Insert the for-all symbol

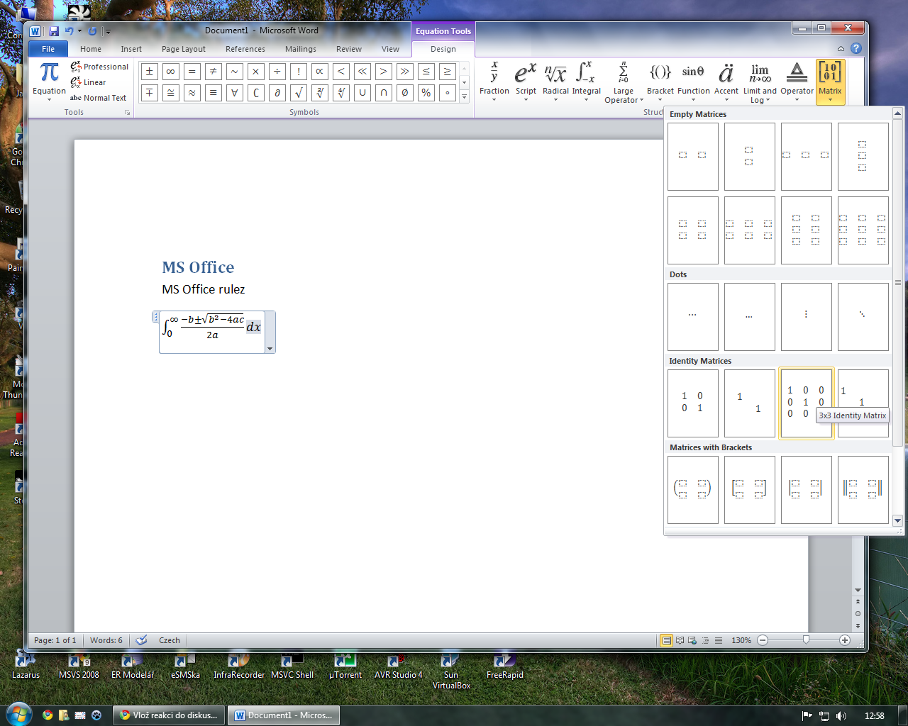235,93
